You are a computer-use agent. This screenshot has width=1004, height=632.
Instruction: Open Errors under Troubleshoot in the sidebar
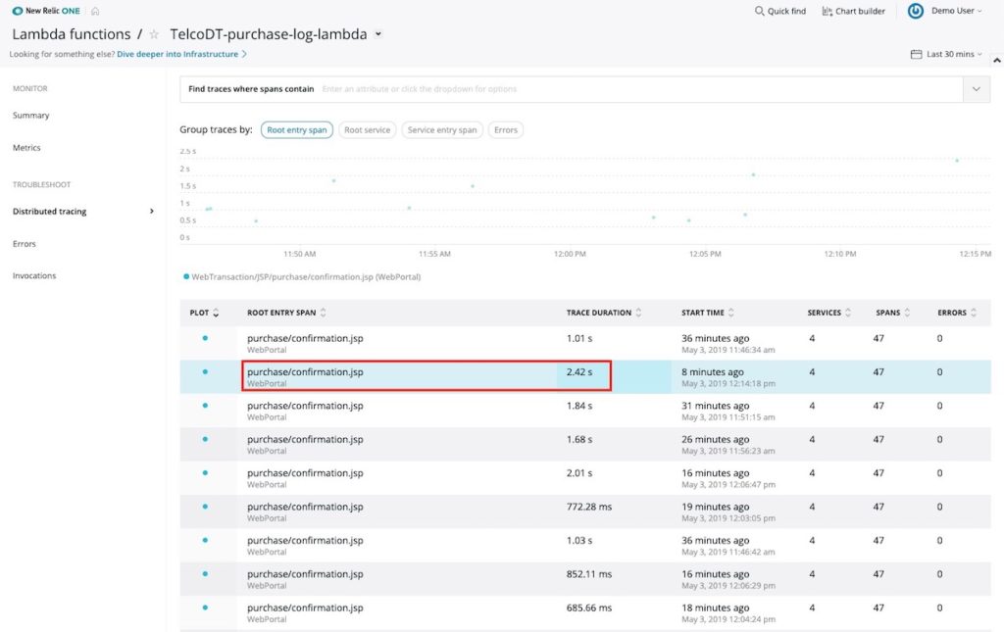[25, 244]
